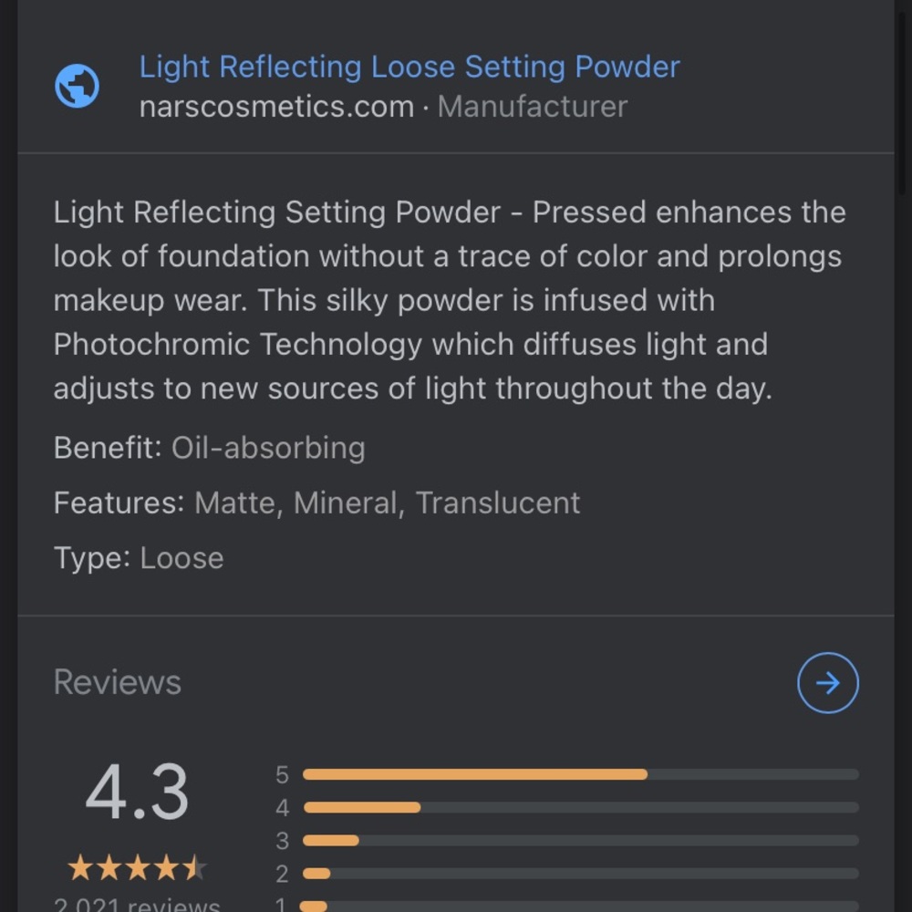Select the 5-star rating bar
The image size is (912, 912).
(x=580, y=774)
